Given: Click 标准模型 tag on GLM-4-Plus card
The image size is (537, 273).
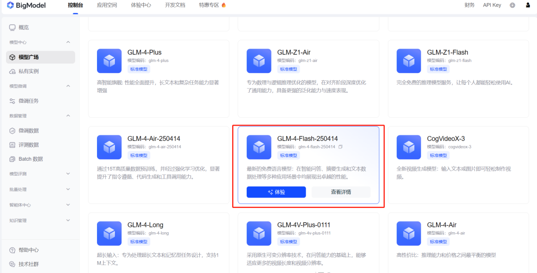Looking at the screenshot, I should click(139, 69).
